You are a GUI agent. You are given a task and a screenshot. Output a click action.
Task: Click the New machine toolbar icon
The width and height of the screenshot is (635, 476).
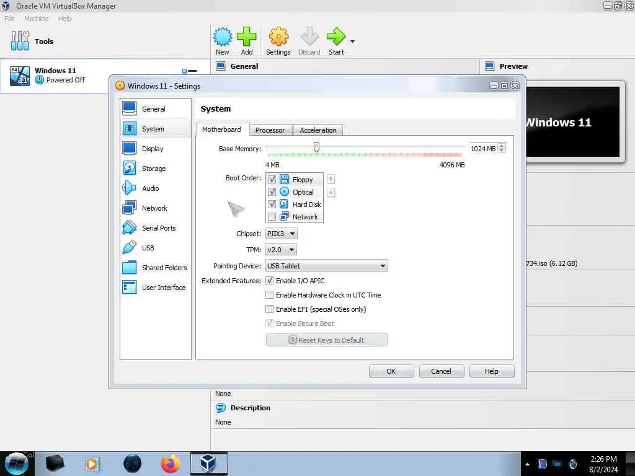tap(223, 37)
